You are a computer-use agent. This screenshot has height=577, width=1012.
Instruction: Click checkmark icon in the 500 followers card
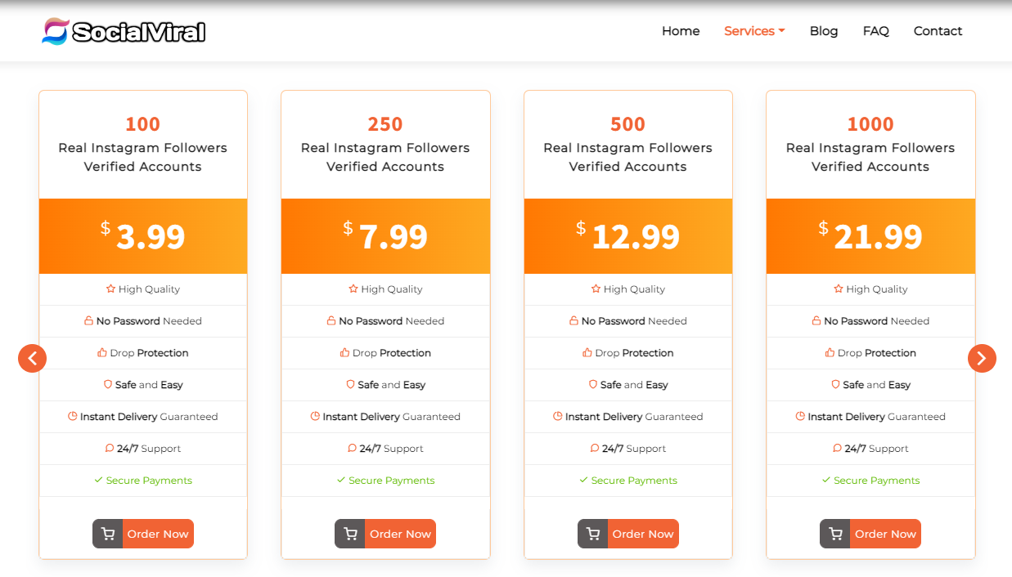(583, 480)
